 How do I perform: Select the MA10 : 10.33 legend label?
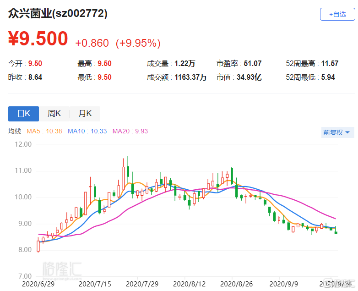pos(87,131)
